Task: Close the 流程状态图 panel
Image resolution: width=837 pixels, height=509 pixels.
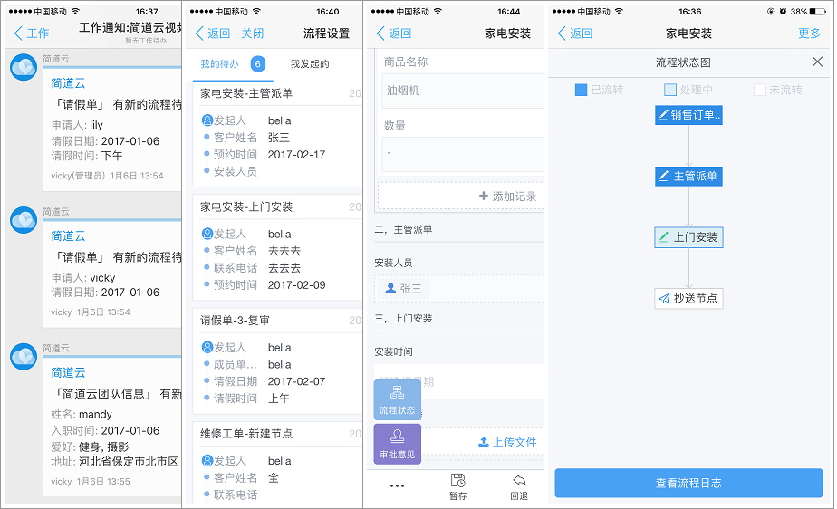Action: pyautogui.click(x=817, y=62)
